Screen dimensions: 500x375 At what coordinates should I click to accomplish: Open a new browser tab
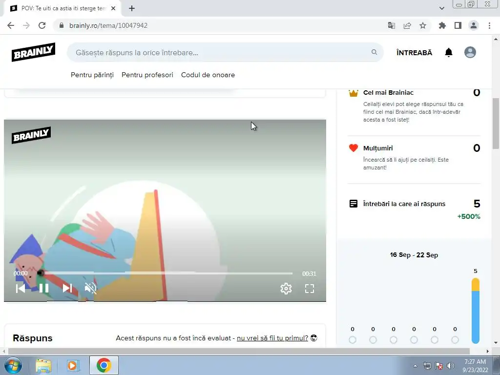pyautogui.click(x=132, y=8)
